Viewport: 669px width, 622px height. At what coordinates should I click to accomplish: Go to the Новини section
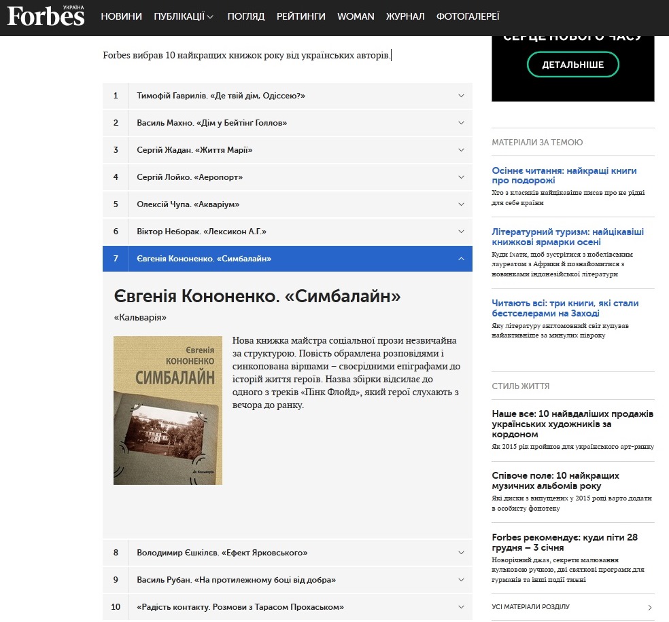(x=121, y=16)
